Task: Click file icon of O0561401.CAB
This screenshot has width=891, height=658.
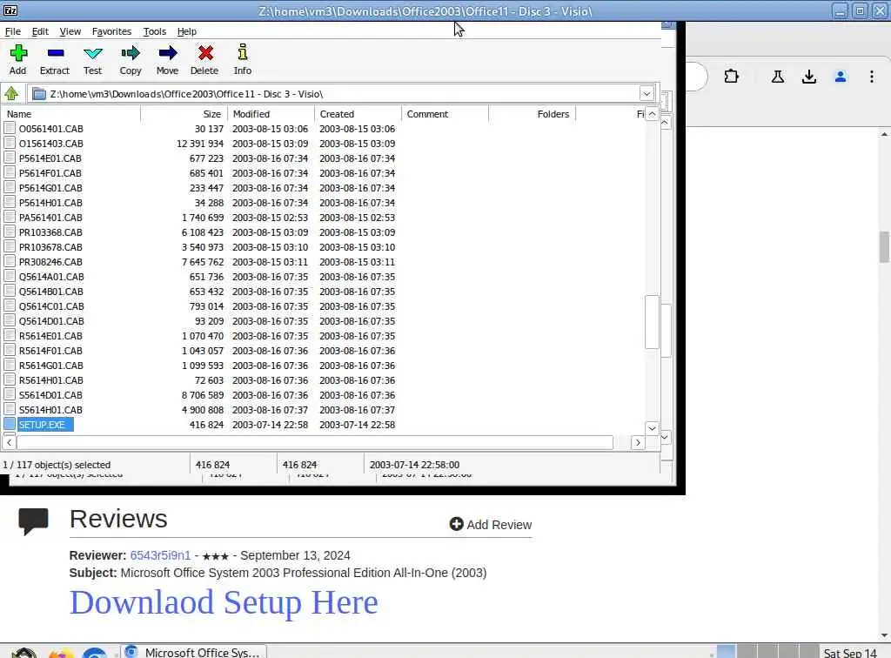Action: click(9, 128)
